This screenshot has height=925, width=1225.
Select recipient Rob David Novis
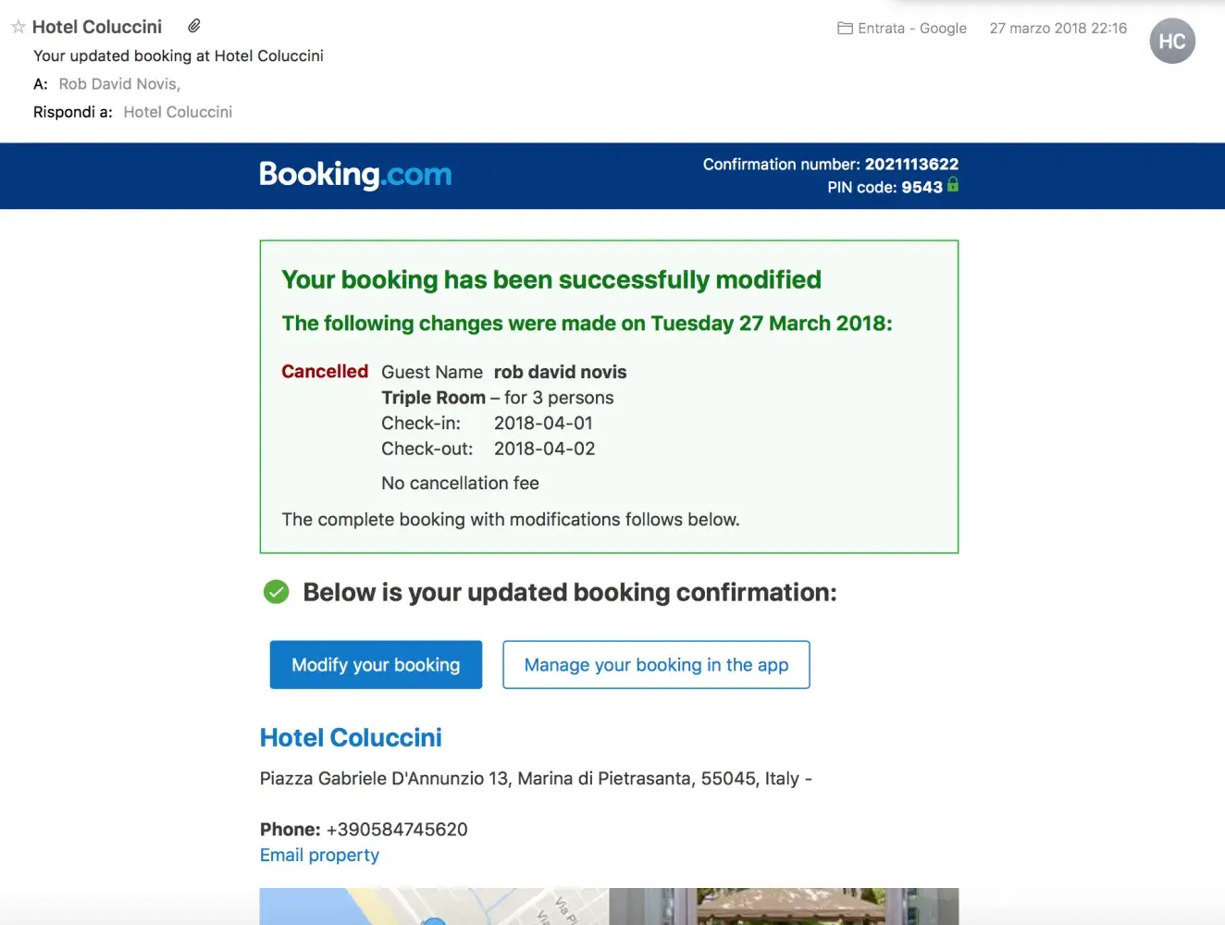click(118, 84)
